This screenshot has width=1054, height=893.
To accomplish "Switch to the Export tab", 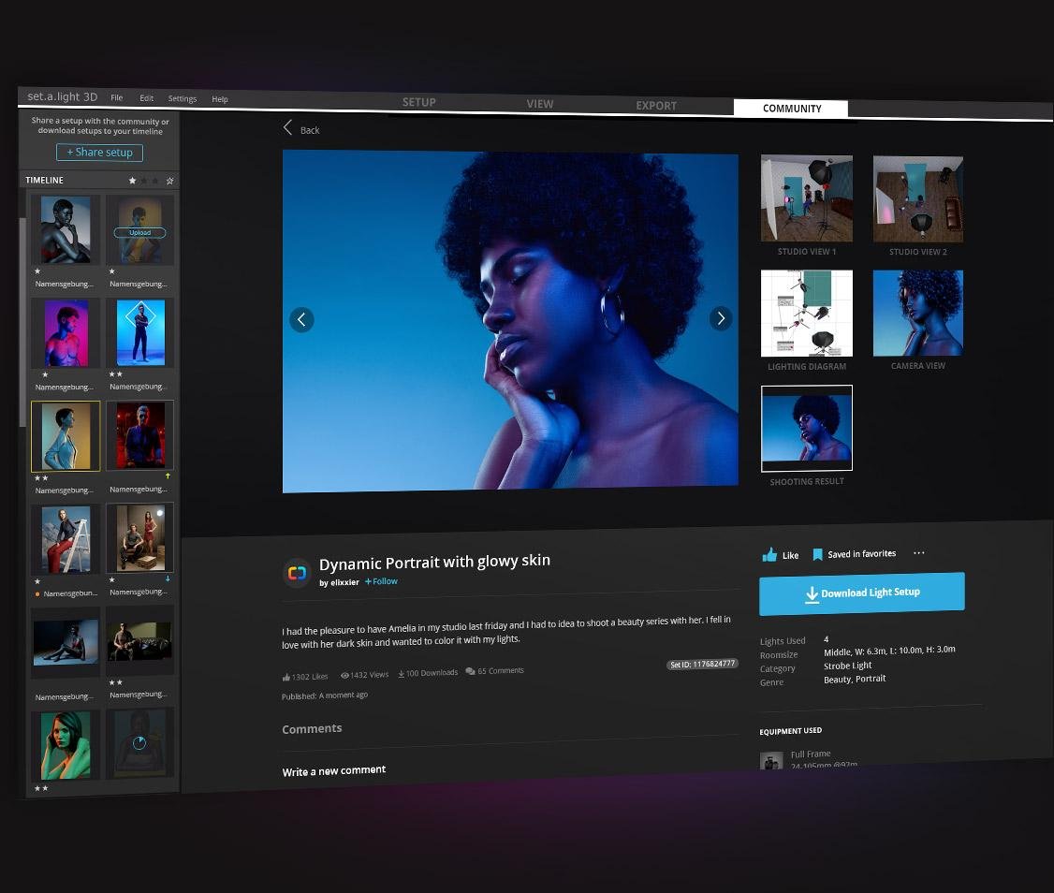I will click(656, 106).
